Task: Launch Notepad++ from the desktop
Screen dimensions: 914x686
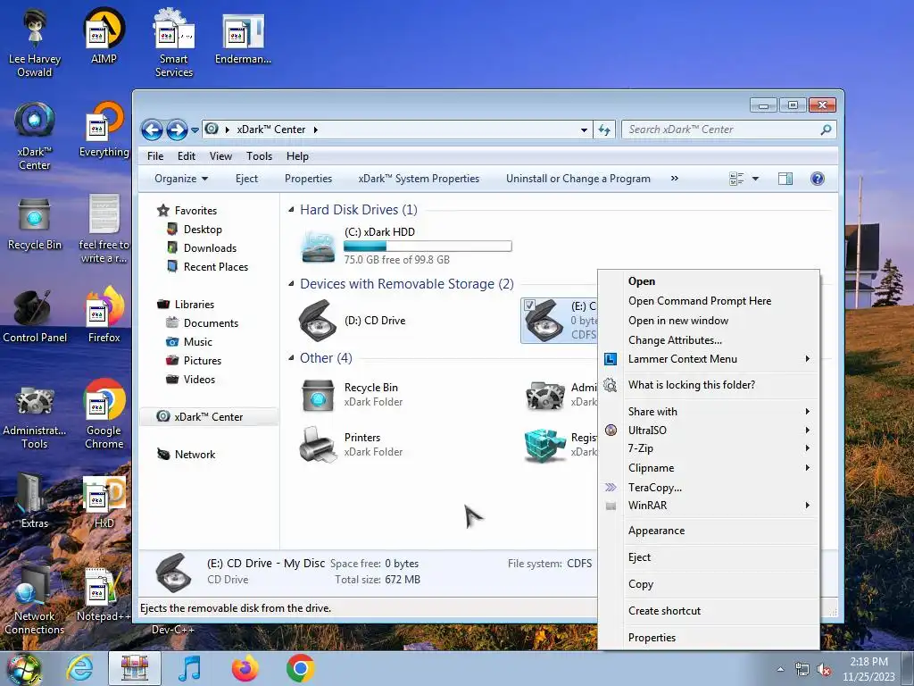Action: [104, 595]
